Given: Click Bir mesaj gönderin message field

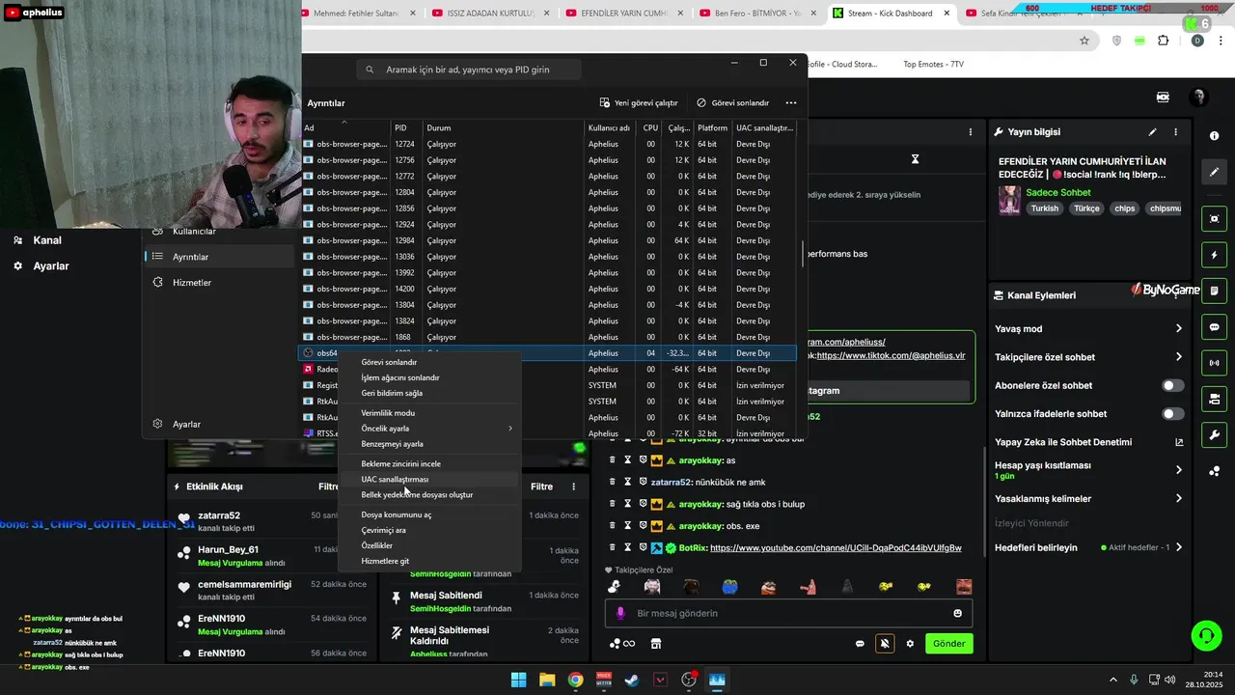Looking at the screenshot, I should click(788, 613).
